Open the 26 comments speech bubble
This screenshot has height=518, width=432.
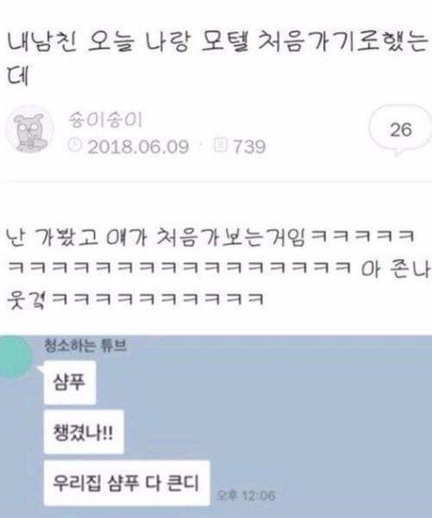[x=401, y=131]
